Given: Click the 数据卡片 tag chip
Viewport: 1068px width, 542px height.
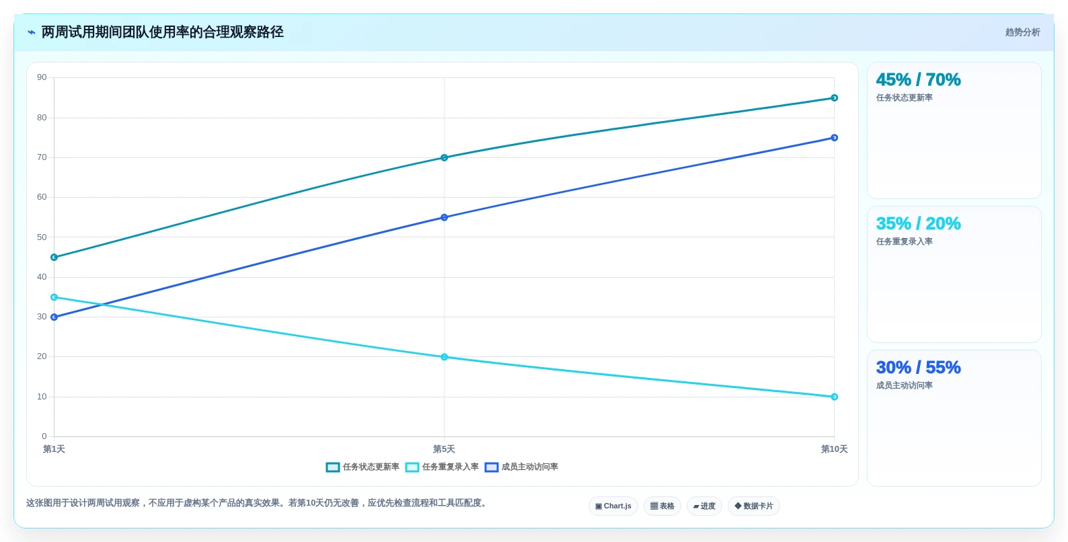Looking at the screenshot, I should (754, 506).
